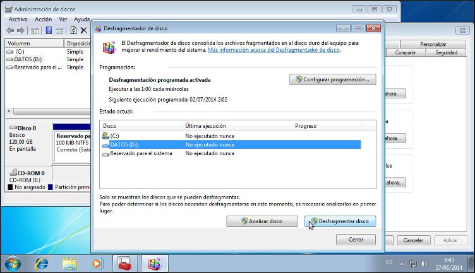Click the network tray icon

[x=412, y=264]
